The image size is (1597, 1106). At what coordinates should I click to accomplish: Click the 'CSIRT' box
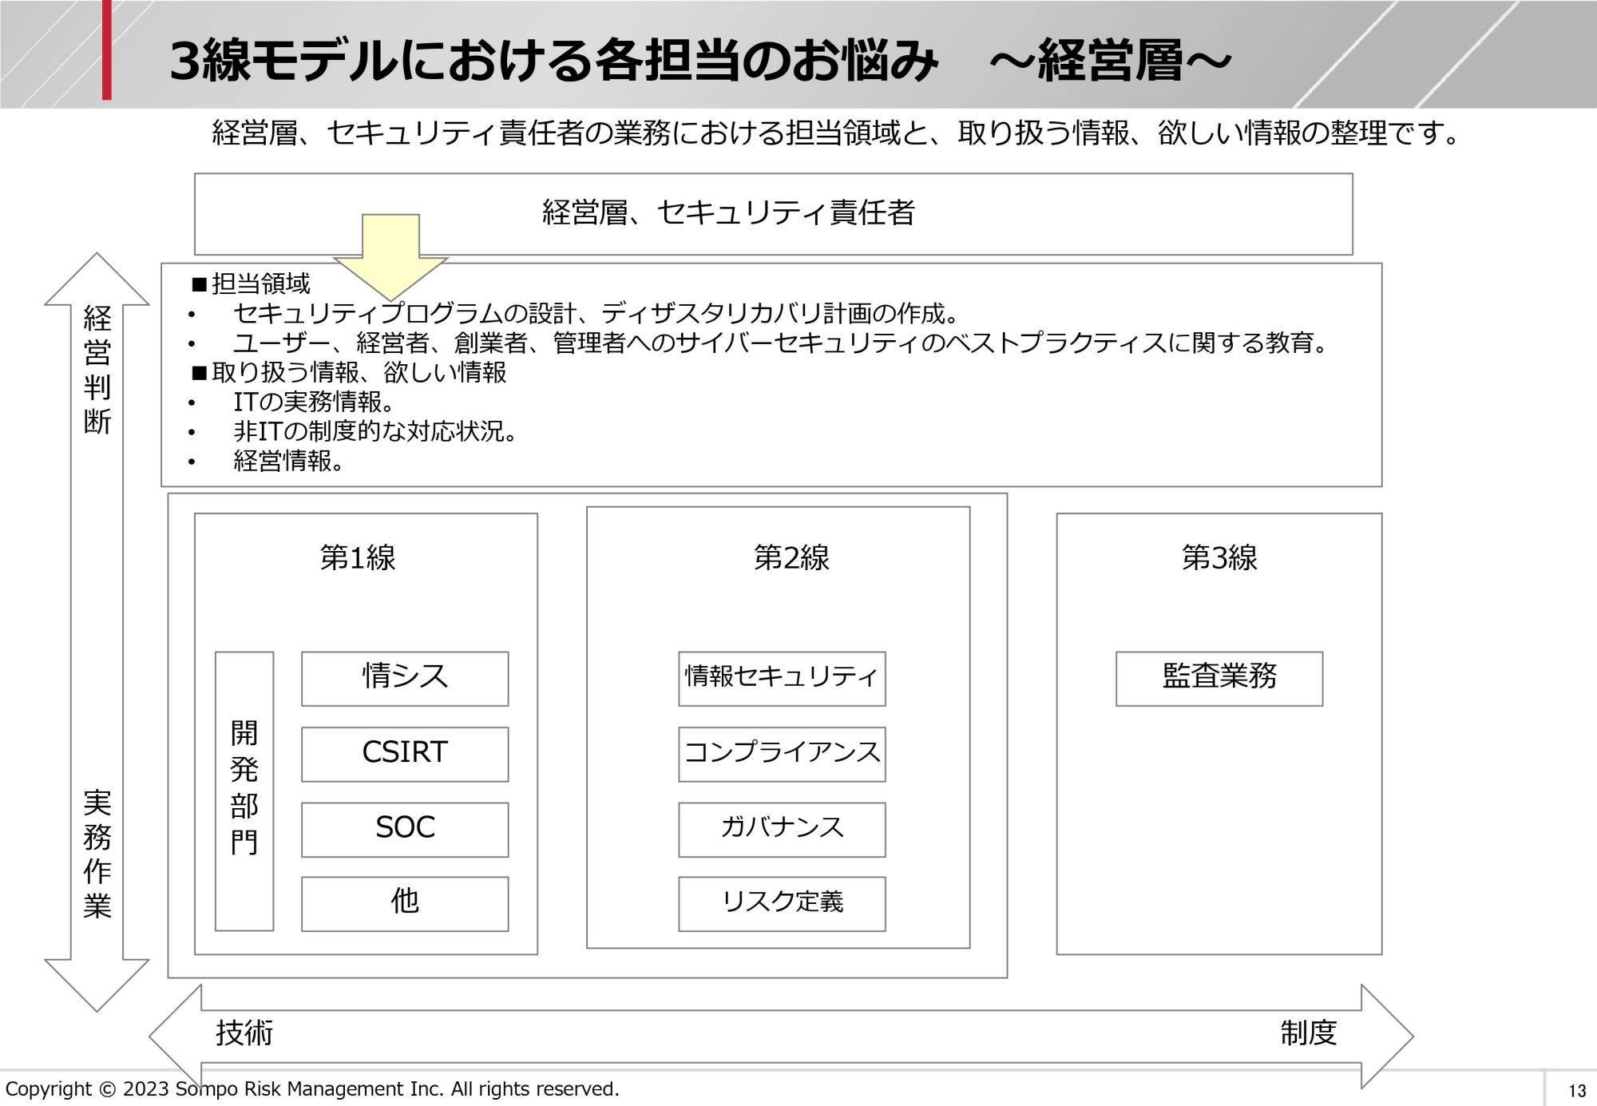point(405,753)
